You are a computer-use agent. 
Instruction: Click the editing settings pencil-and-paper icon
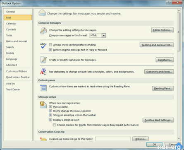click(x=43, y=31)
